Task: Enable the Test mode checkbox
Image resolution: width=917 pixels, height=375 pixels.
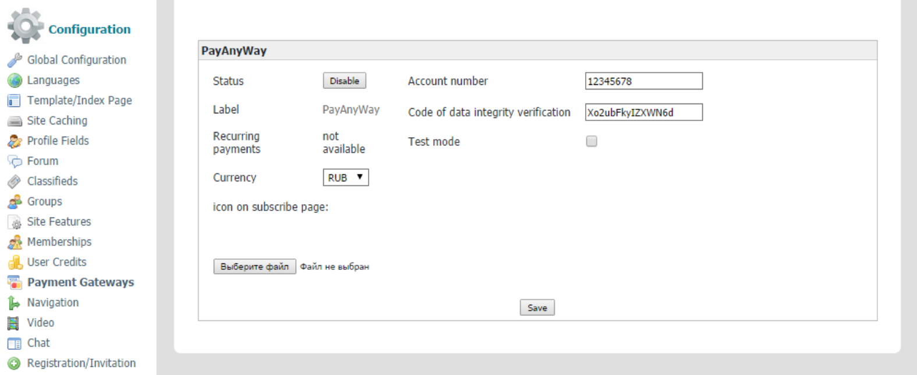Action: (592, 141)
